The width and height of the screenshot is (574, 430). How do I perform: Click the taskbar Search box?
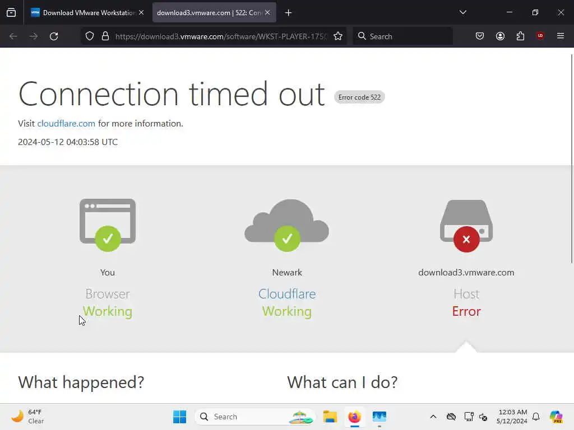[256, 417]
